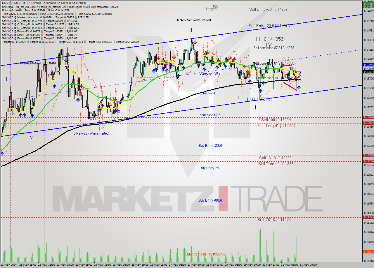
Task: Click the '0 New Sell wave started' text
Action: coord(194,20)
